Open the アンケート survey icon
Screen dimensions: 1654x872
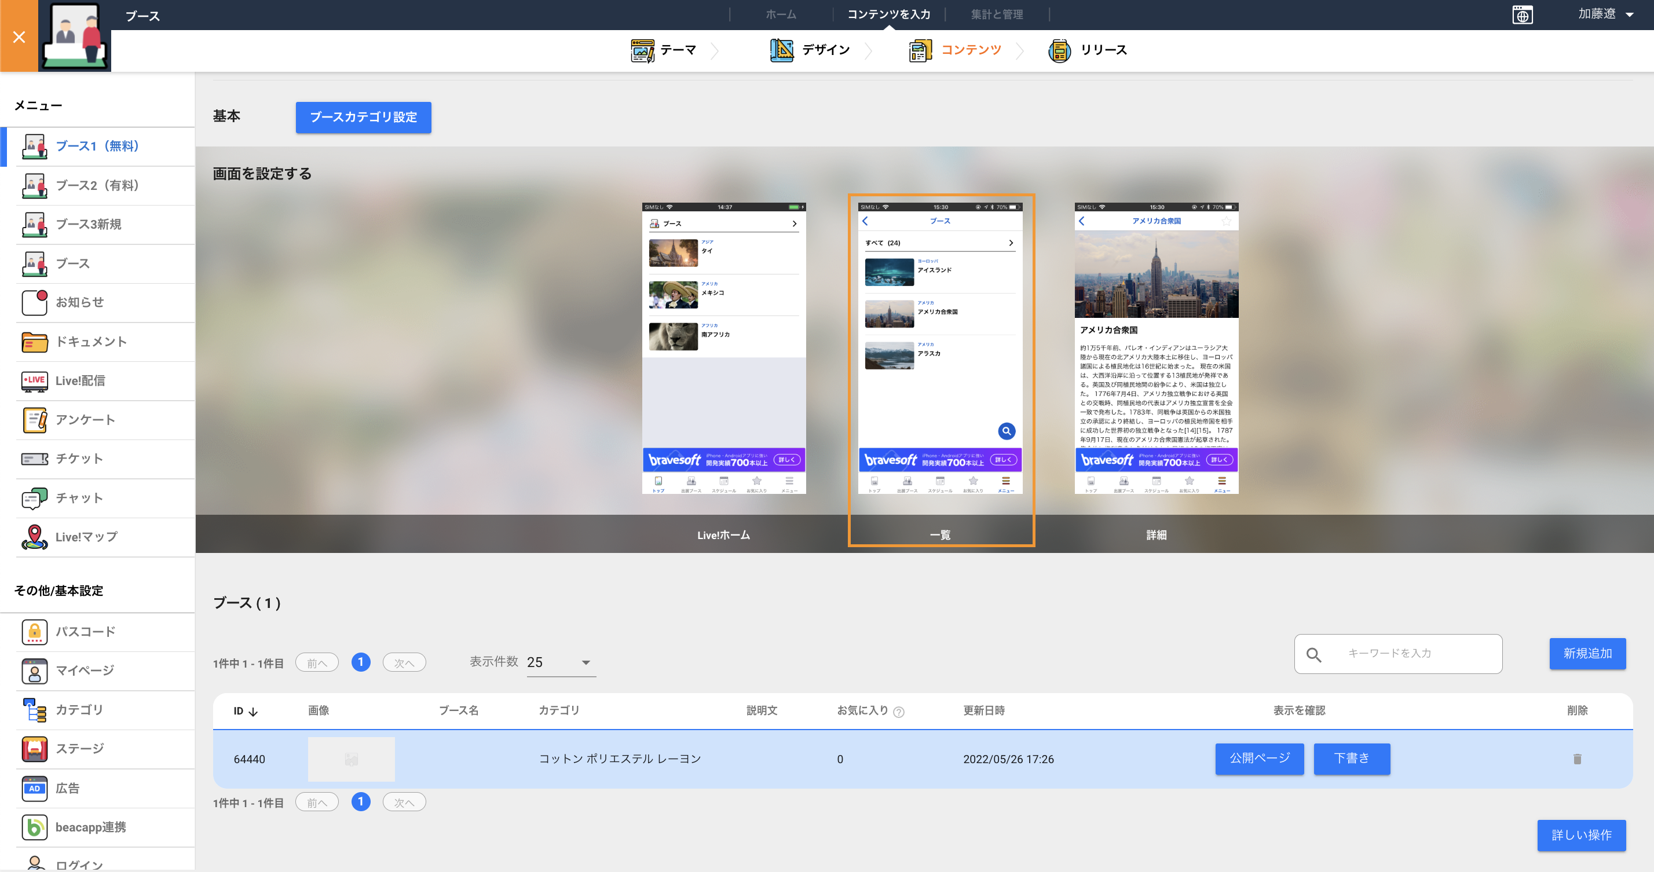(35, 420)
